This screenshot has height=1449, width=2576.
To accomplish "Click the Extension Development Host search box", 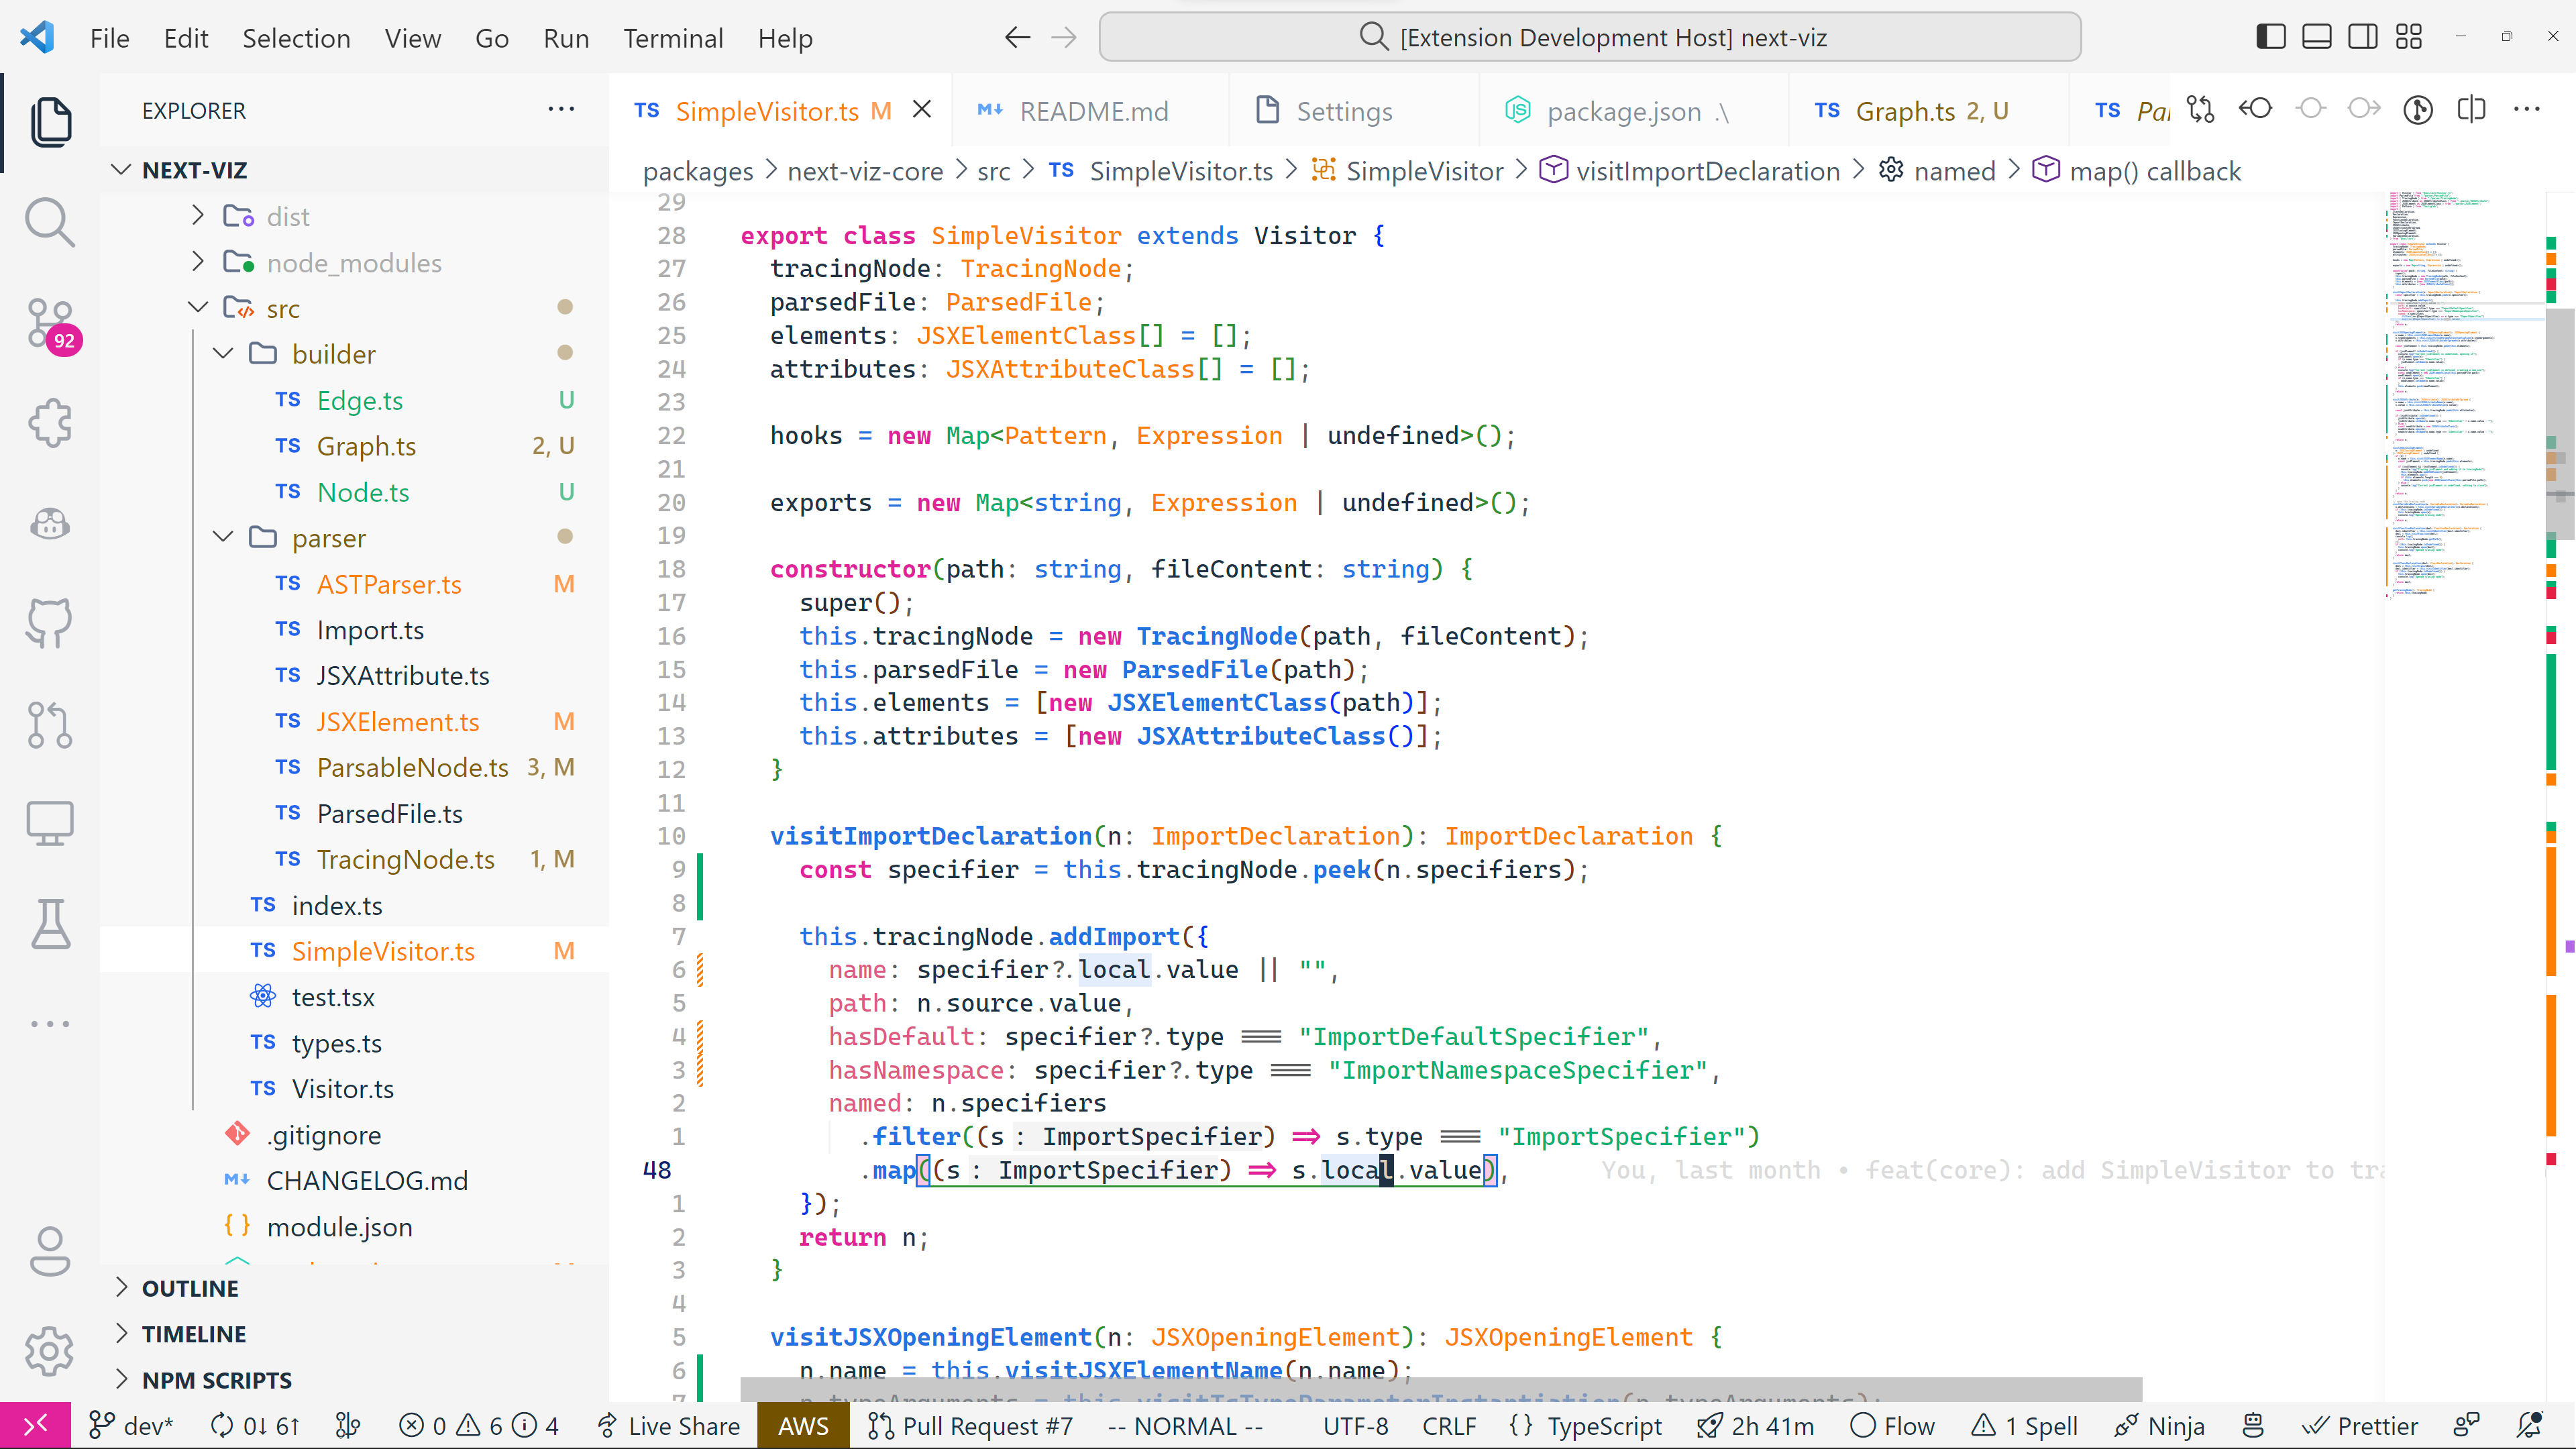I will (1590, 37).
